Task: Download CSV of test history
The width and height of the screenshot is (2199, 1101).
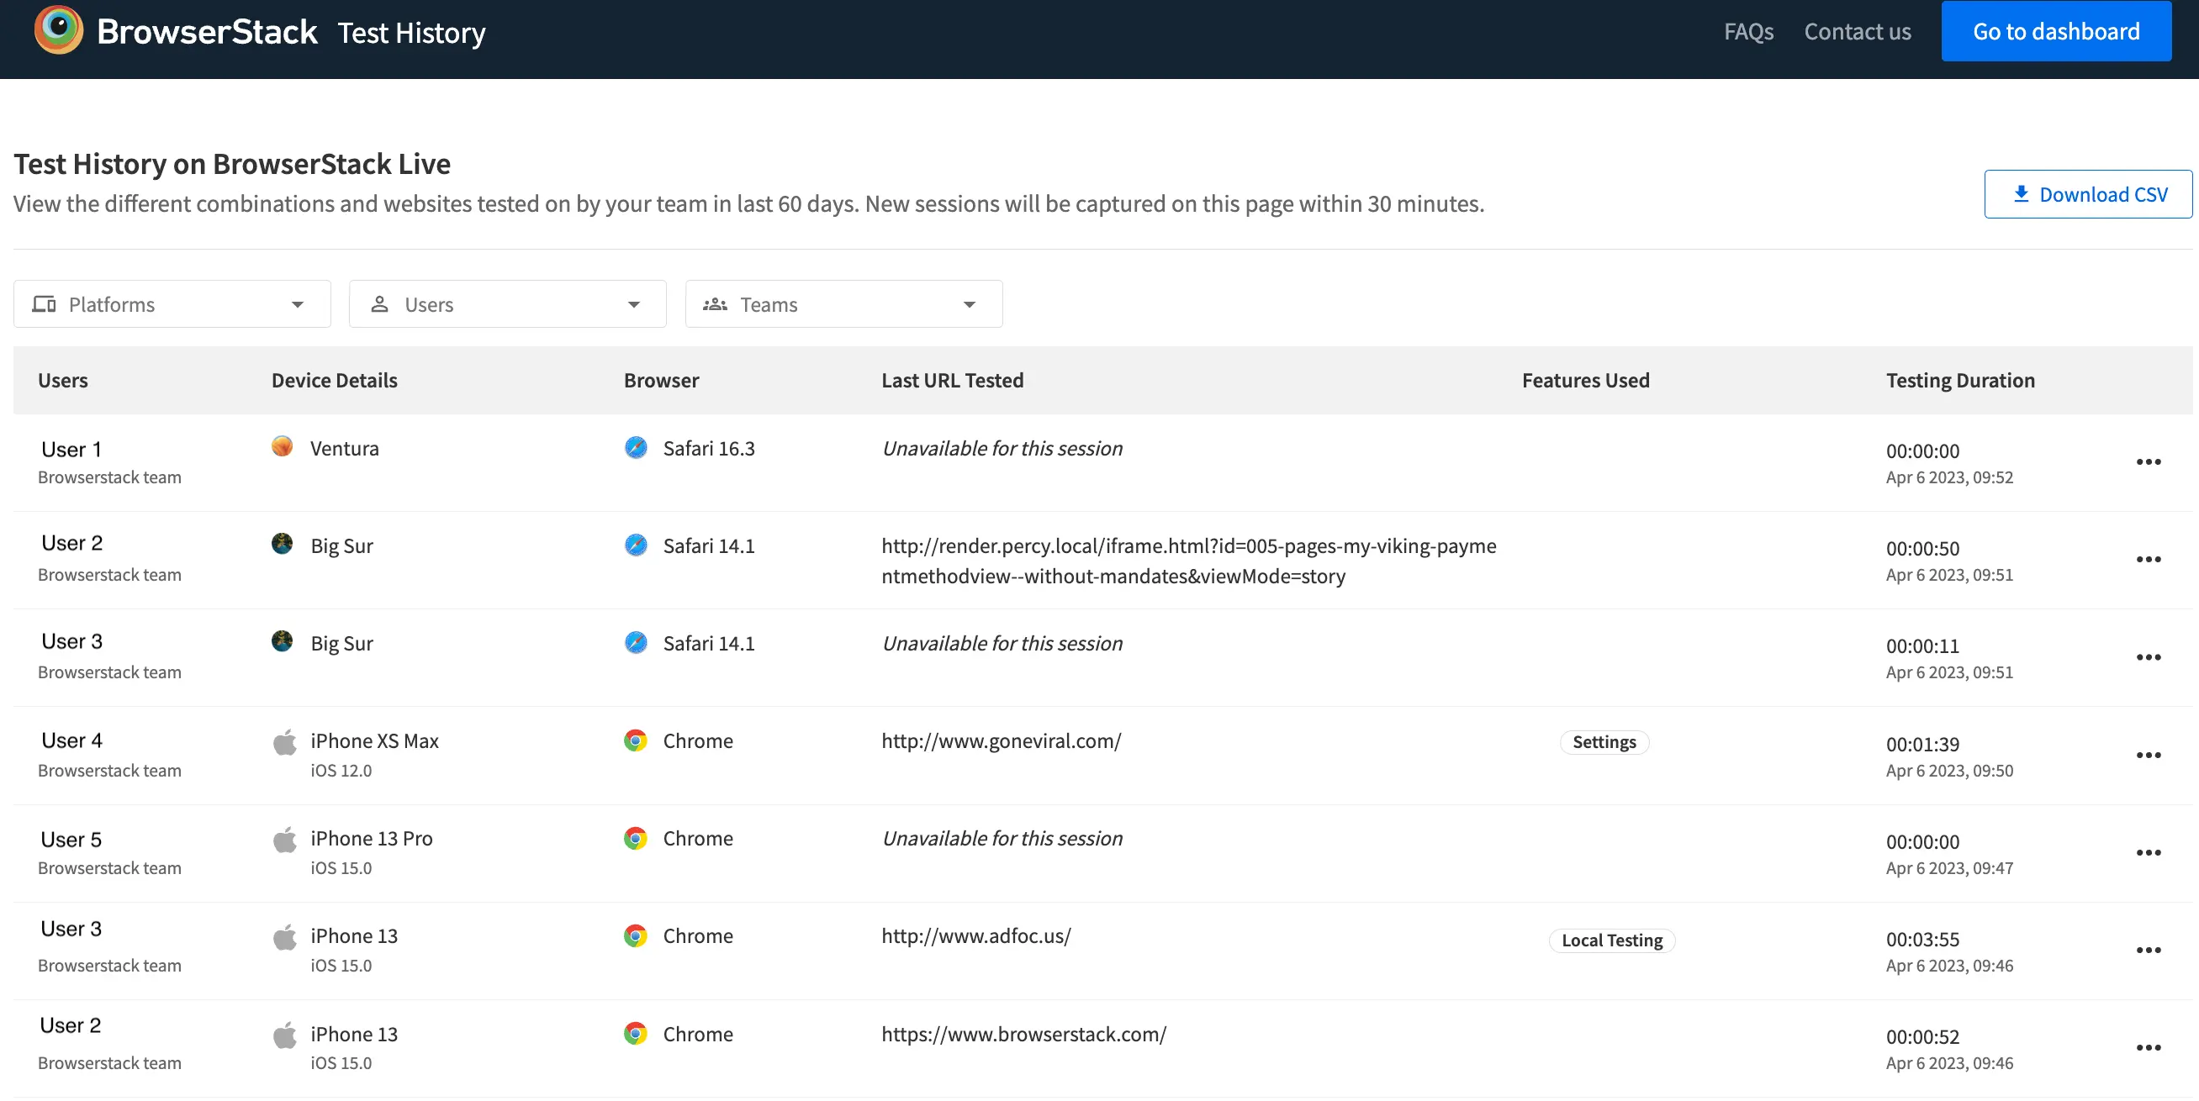Action: pyautogui.click(x=2087, y=194)
